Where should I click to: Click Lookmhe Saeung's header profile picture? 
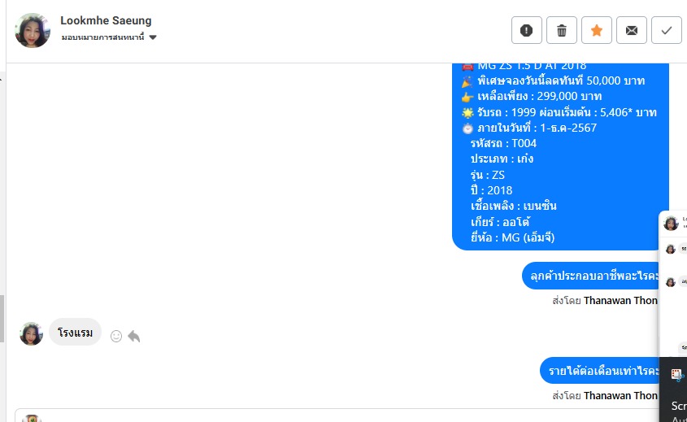(x=33, y=31)
